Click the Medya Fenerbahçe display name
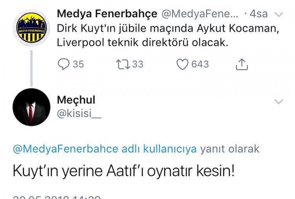The width and height of the screenshot is (295, 199). pyautogui.click(x=107, y=14)
